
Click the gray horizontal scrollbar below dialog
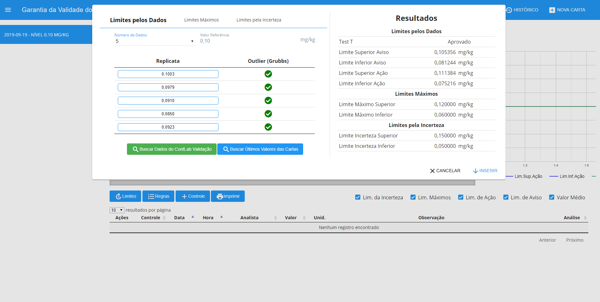(292, 183)
